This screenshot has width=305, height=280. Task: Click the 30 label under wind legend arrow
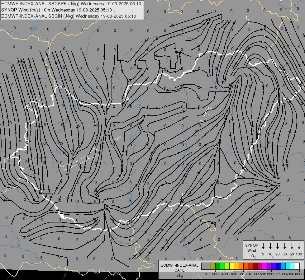[284, 254]
